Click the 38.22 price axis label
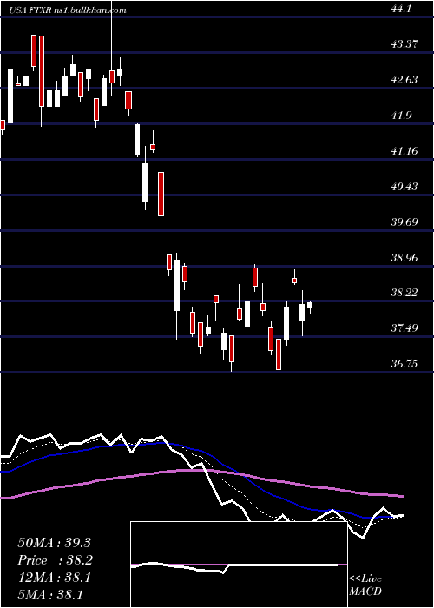 coord(404,293)
